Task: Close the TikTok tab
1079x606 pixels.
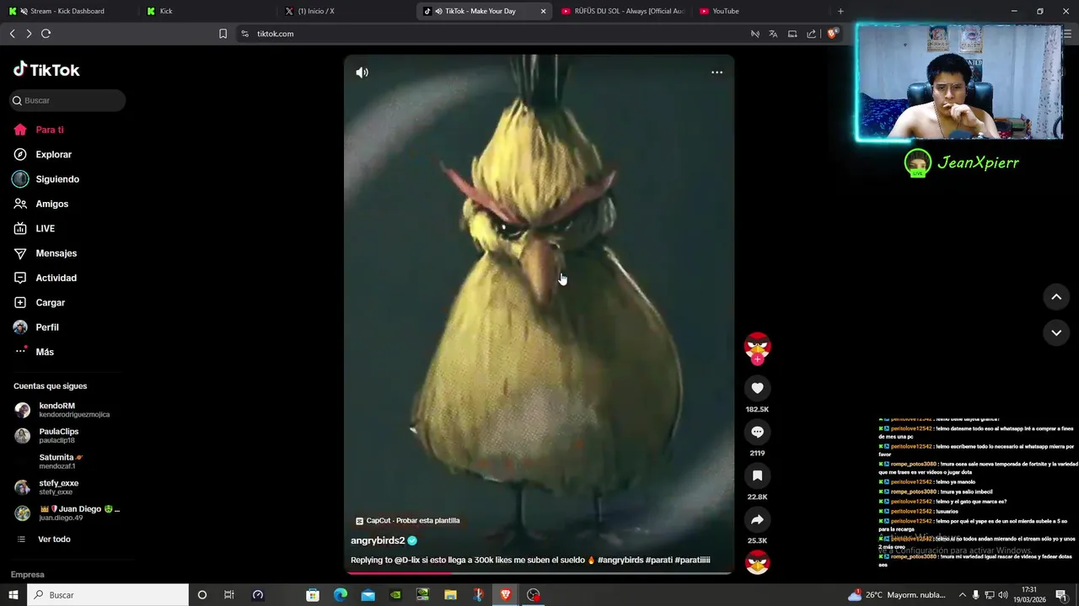Action: pos(543,11)
